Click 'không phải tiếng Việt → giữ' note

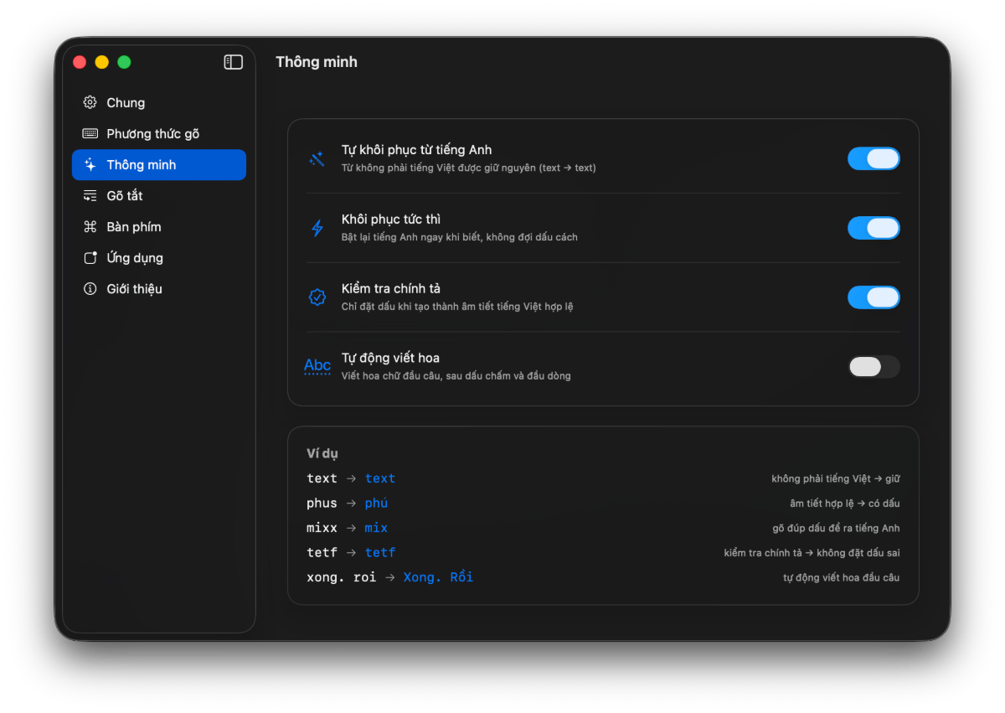(836, 479)
